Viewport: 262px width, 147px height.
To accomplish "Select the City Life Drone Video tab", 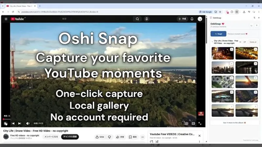I will 21,6.
